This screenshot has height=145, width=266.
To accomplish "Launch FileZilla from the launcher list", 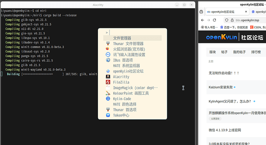I will point(132,82).
